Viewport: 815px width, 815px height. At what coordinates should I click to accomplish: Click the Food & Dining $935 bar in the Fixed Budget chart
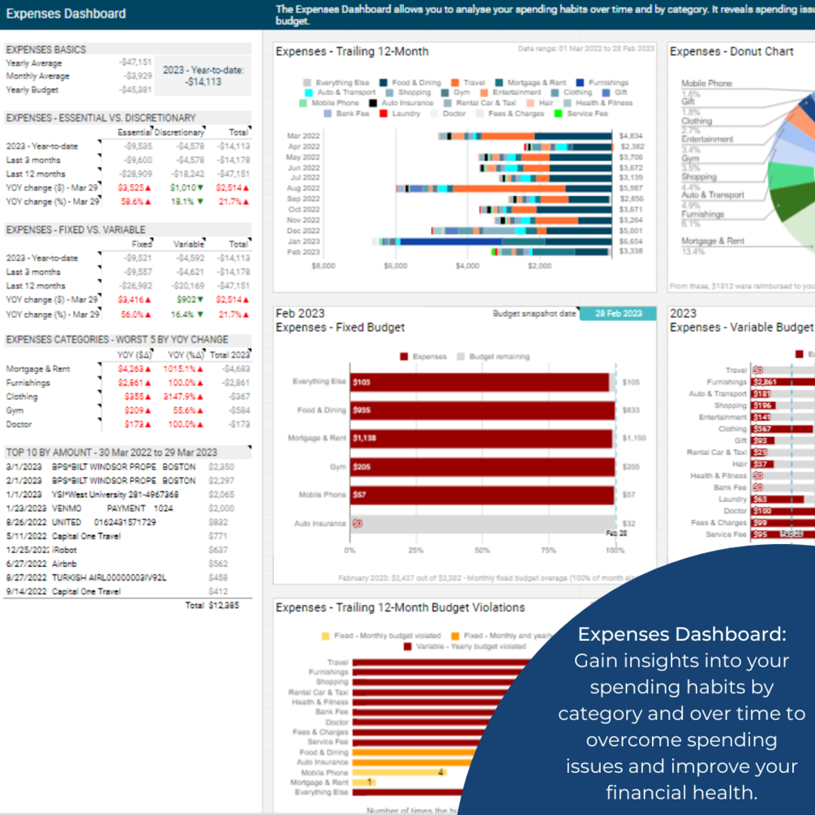(483, 410)
